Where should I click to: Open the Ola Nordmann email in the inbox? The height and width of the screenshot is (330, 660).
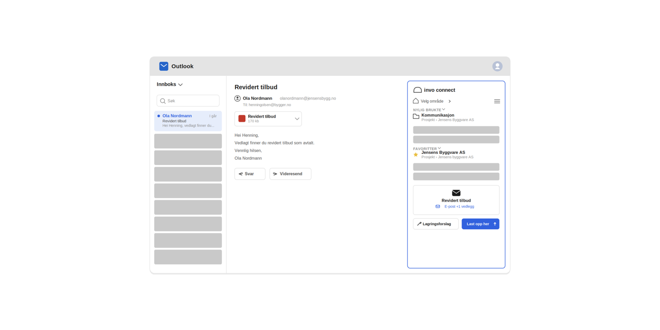pyautogui.click(x=188, y=121)
